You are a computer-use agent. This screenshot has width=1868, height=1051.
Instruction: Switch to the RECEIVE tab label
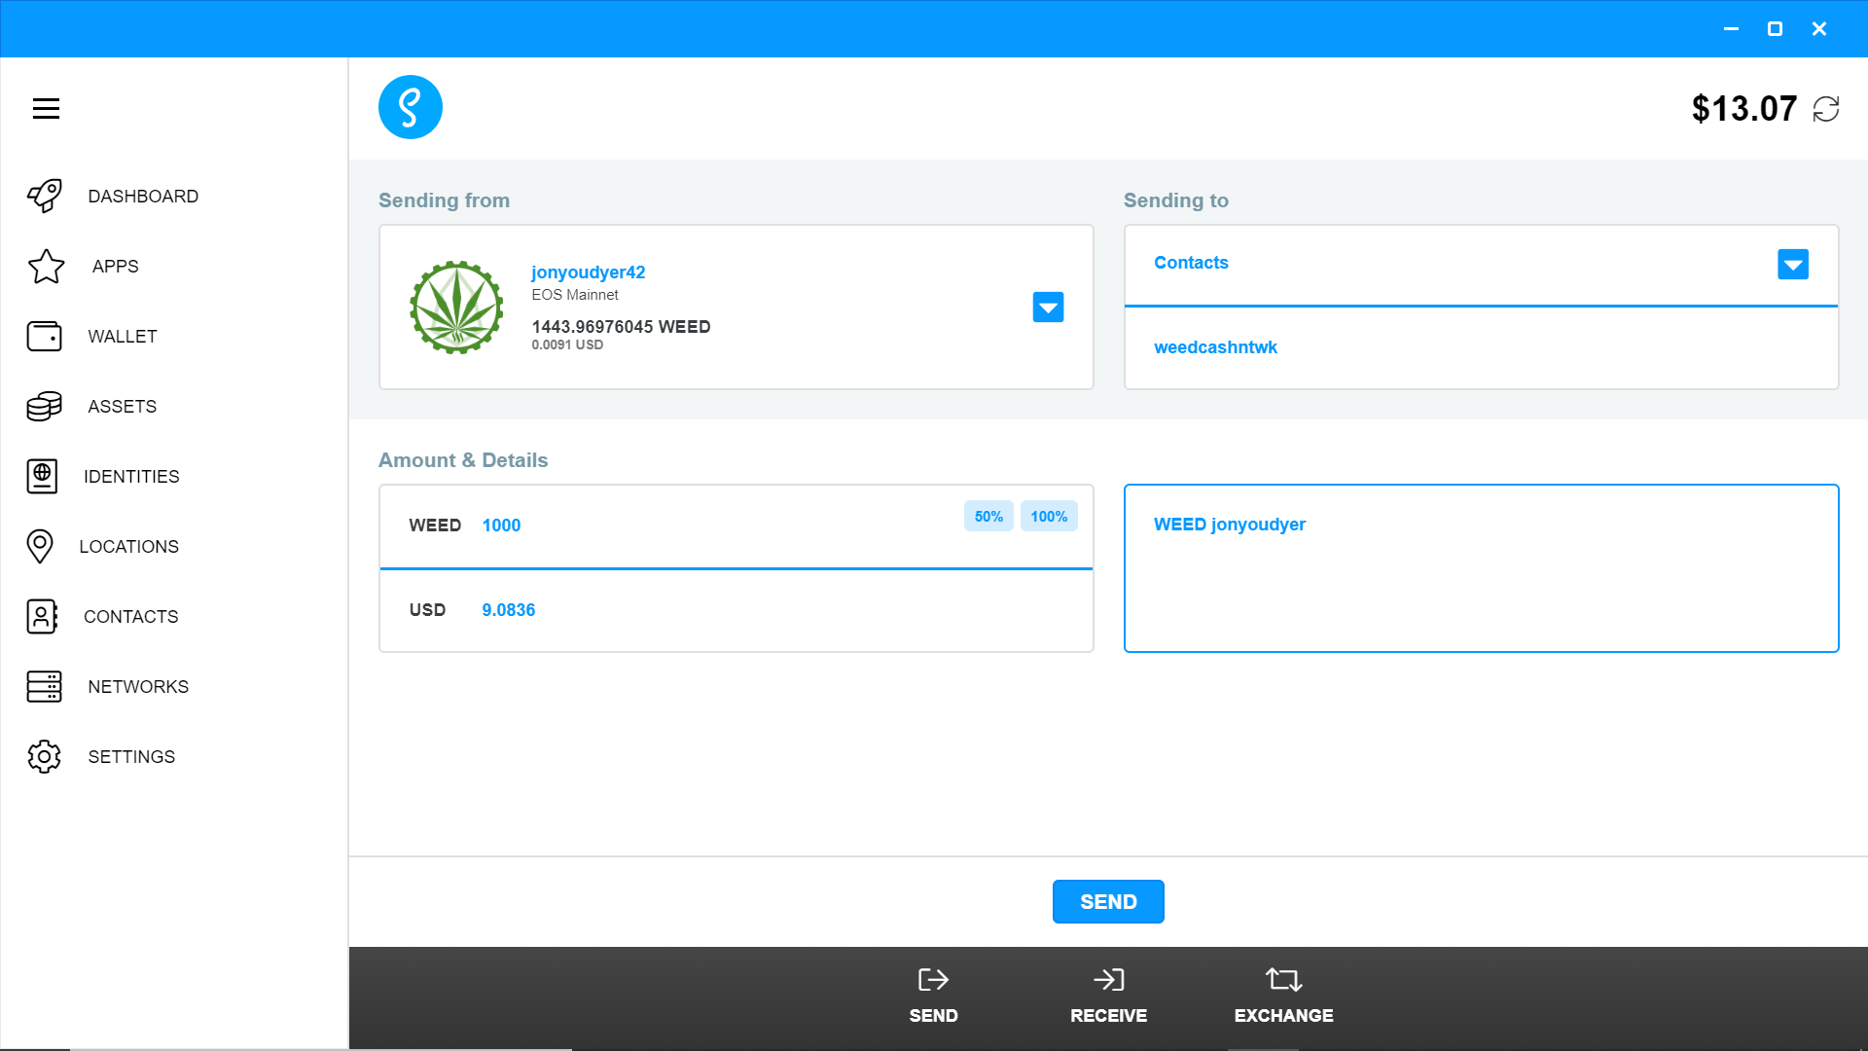click(1108, 1015)
